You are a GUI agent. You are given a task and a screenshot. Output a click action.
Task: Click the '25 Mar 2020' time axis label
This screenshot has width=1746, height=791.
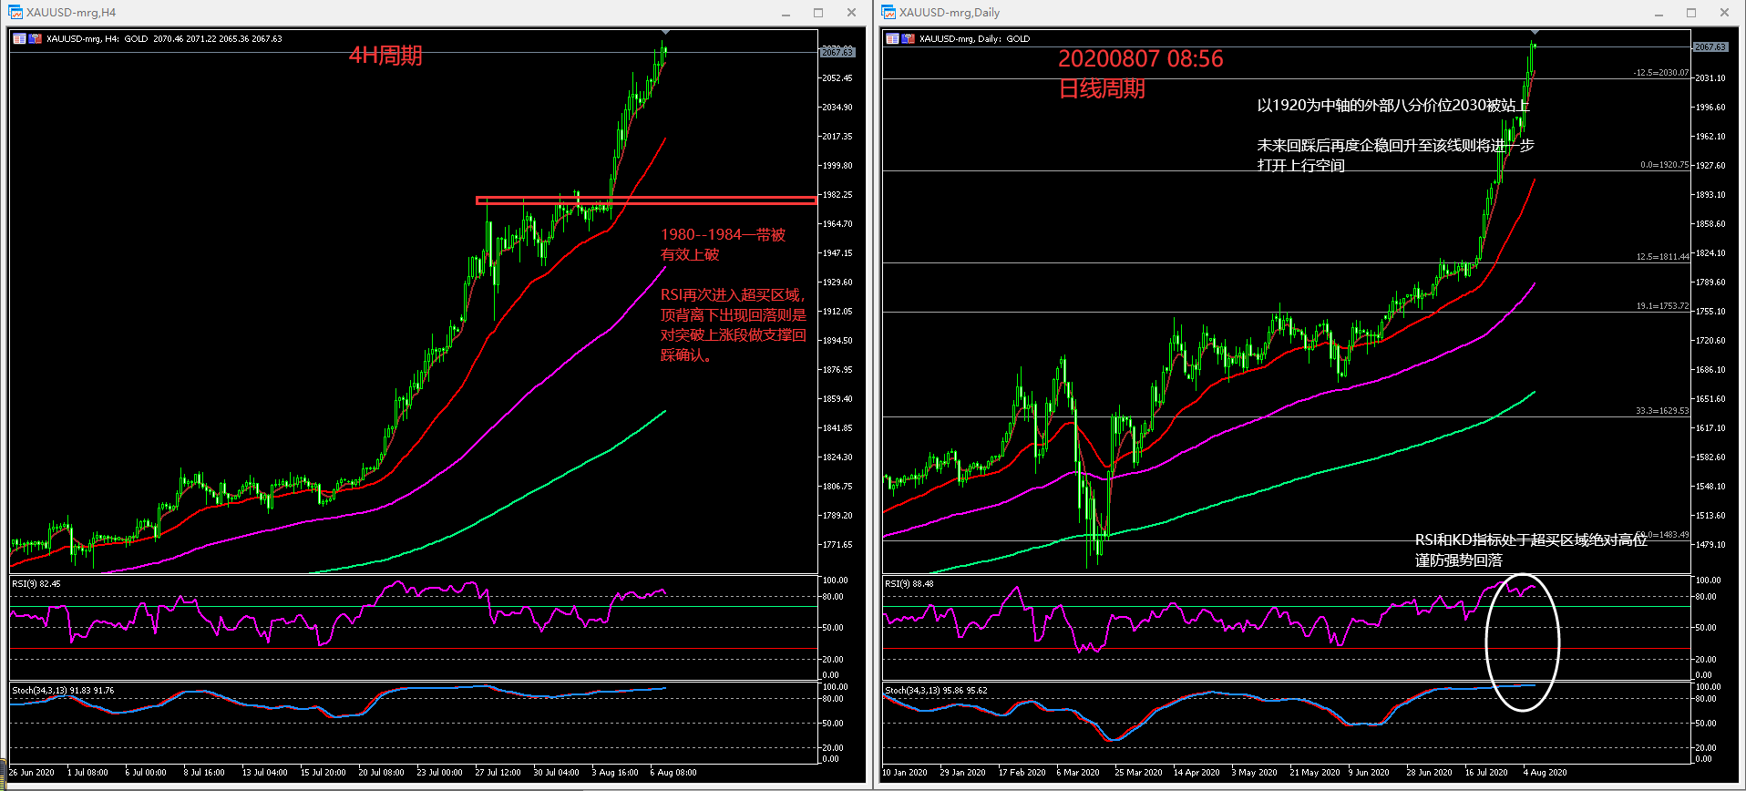point(1138,773)
